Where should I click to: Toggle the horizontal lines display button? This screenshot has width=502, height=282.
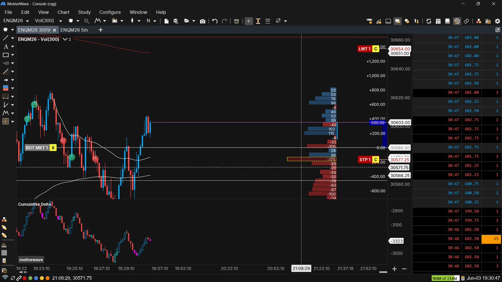tap(268, 21)
